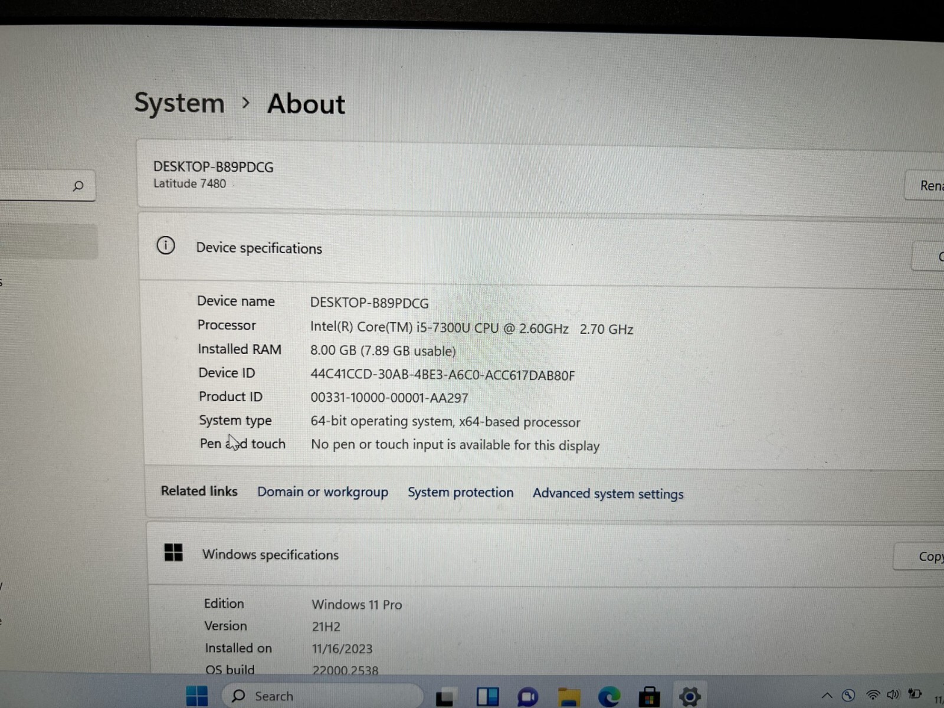This screenshot has height=708, width=944.
Task: Click the Rename this PC button
Action: pyautogui.click(x=925, y=186)
